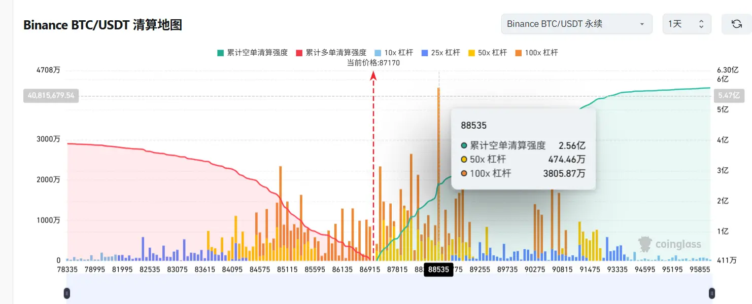Click the right zoom slider handle
The width and height of the screenshot is (752, 304).
coord(712,293)
